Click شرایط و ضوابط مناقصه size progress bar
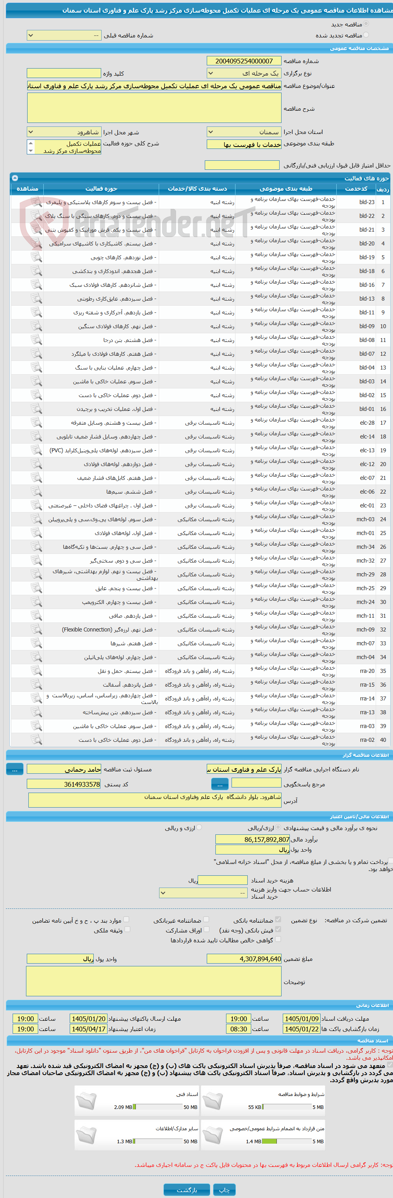 (287, 1107)
